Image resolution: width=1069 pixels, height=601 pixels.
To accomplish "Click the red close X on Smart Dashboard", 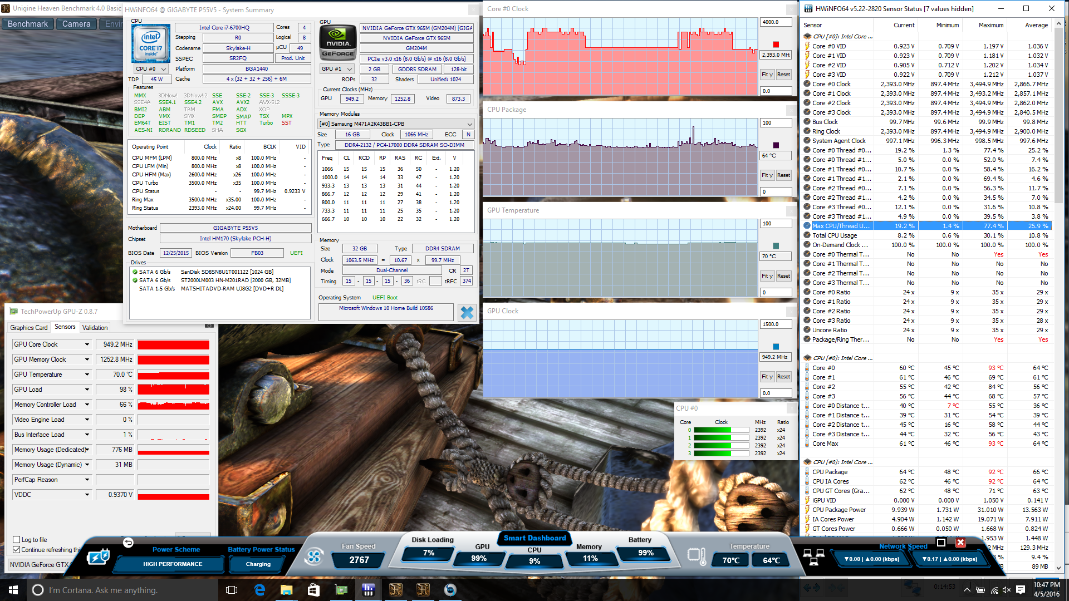I will pos(960,543).
